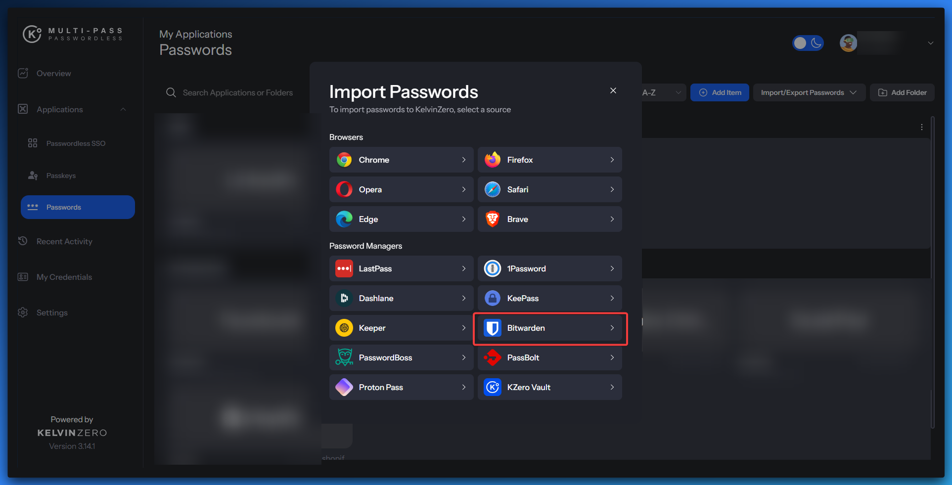This screenshot has width=952, height=485.
Task: Open the Import/Export Passwords dropdown
Action: click(x=809, y=92)
